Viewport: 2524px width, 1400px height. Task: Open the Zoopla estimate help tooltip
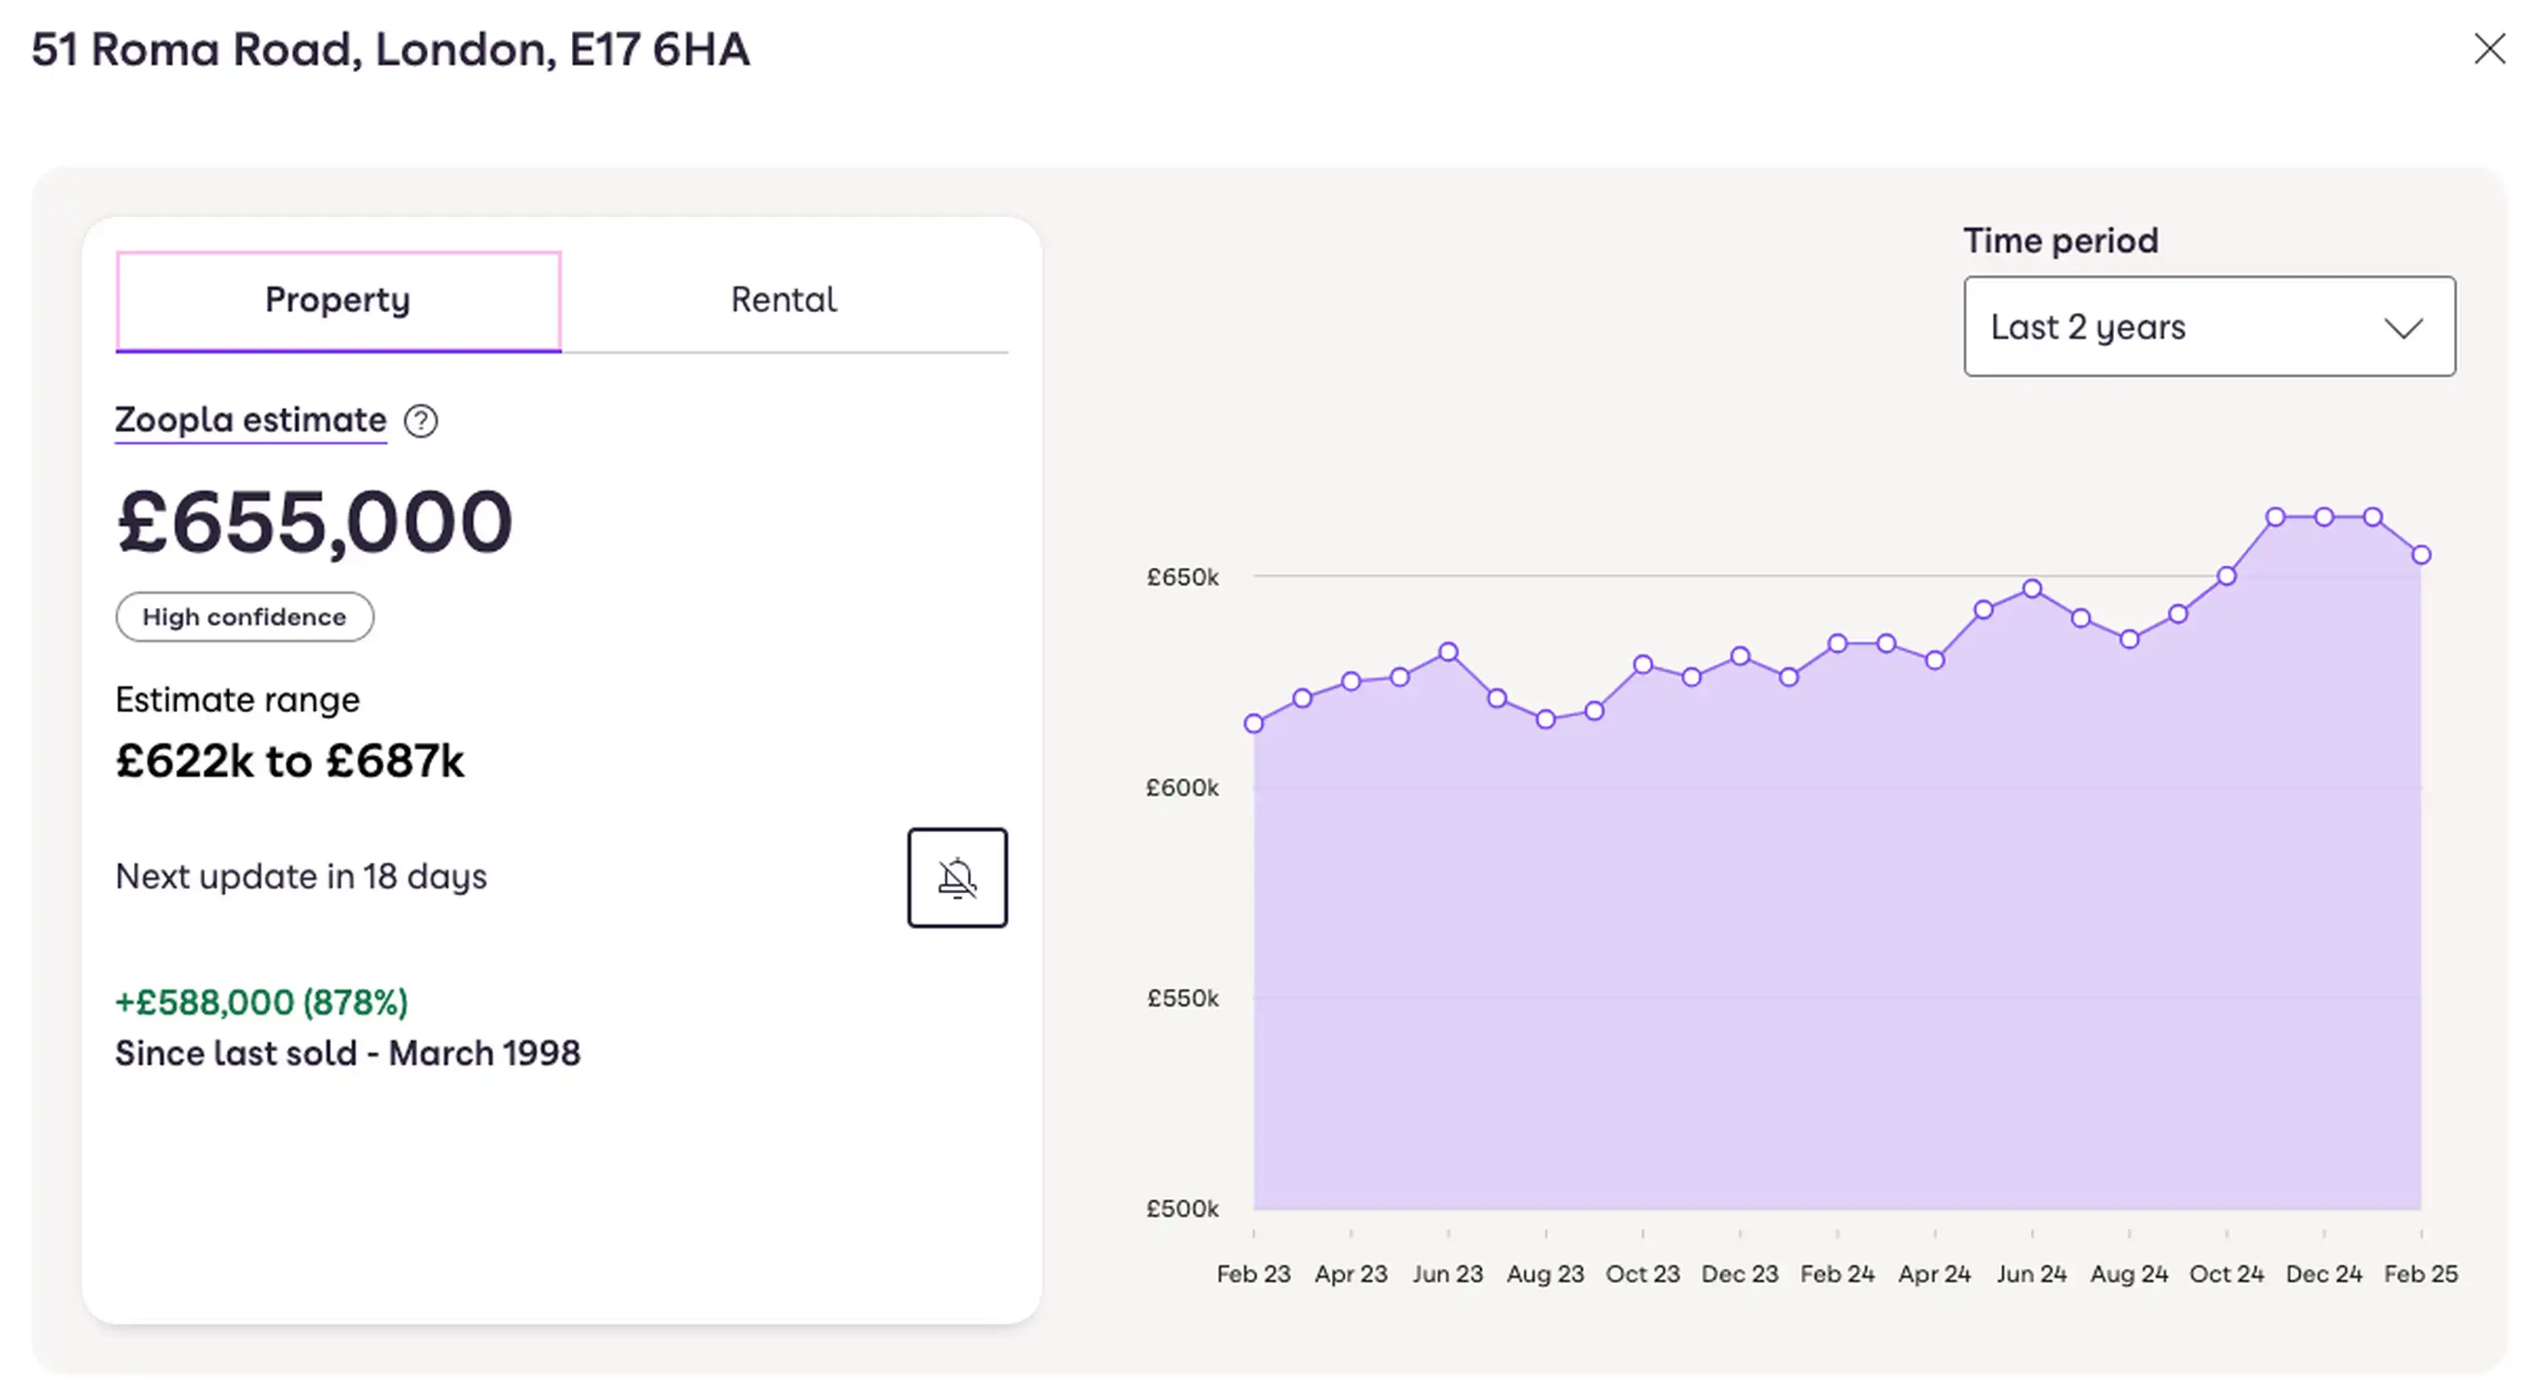coord(419,421)
